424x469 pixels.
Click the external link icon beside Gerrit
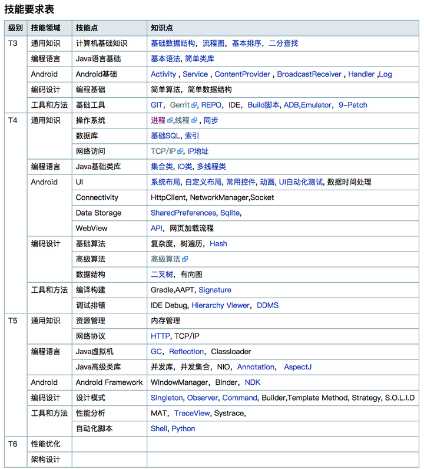click(x=194, y=105)
